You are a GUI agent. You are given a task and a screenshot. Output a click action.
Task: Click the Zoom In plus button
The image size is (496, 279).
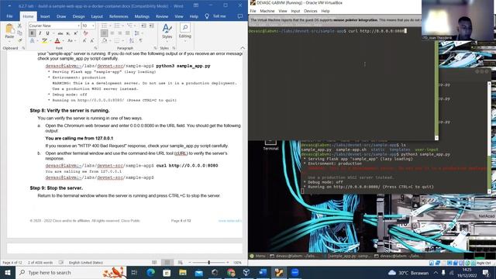(x=227, y=263)
